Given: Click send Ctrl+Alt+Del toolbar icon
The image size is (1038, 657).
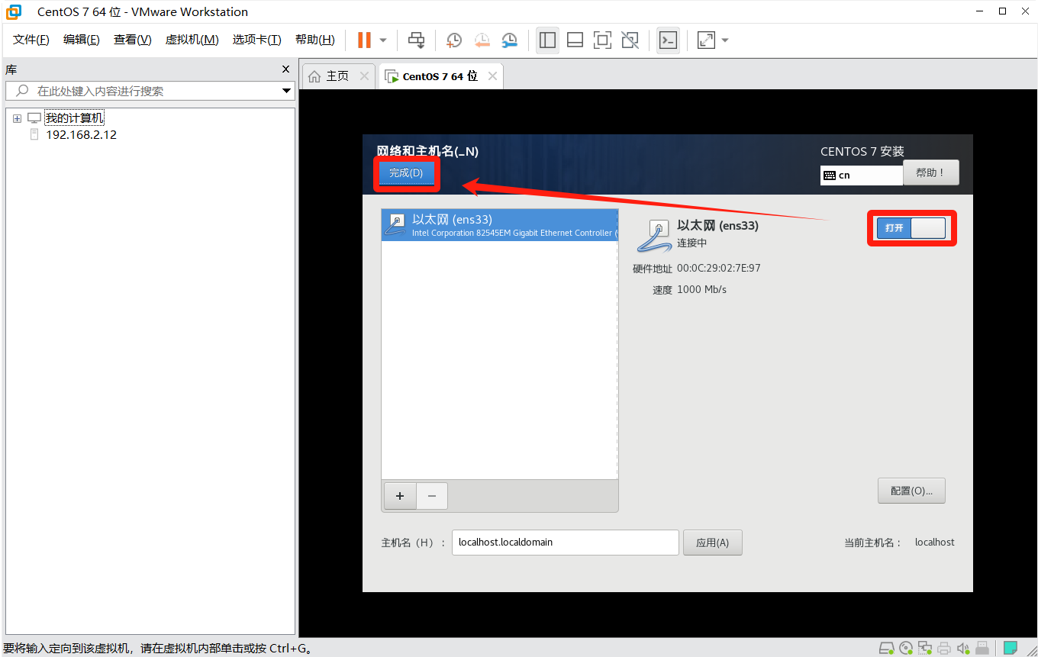Looking at the screenshot, I should point(416,40).
